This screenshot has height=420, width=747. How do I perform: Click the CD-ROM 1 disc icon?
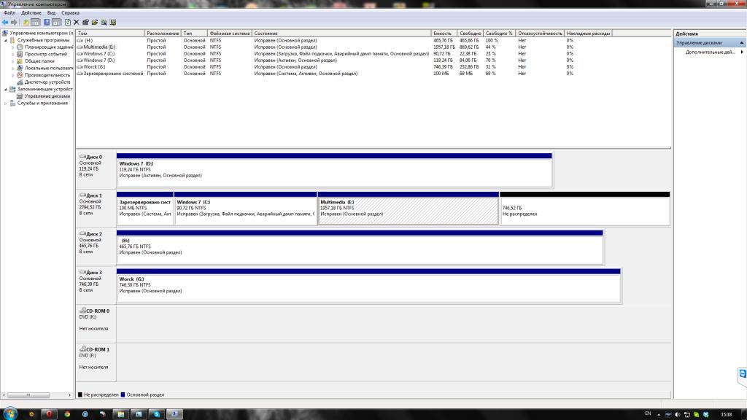82,349
